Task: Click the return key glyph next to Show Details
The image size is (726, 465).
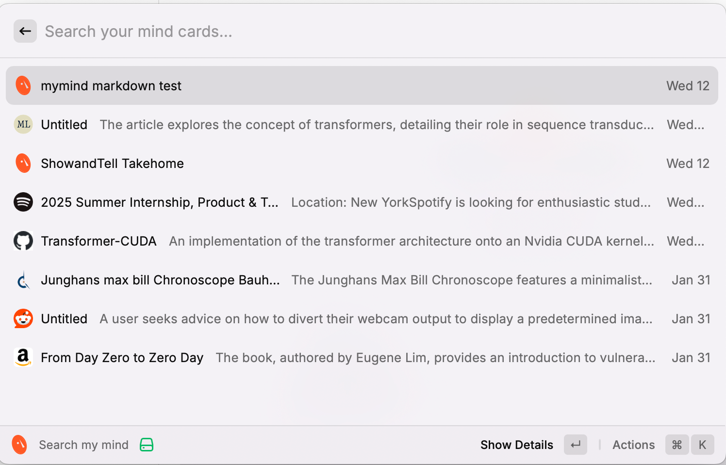Action: pos(575,444)
